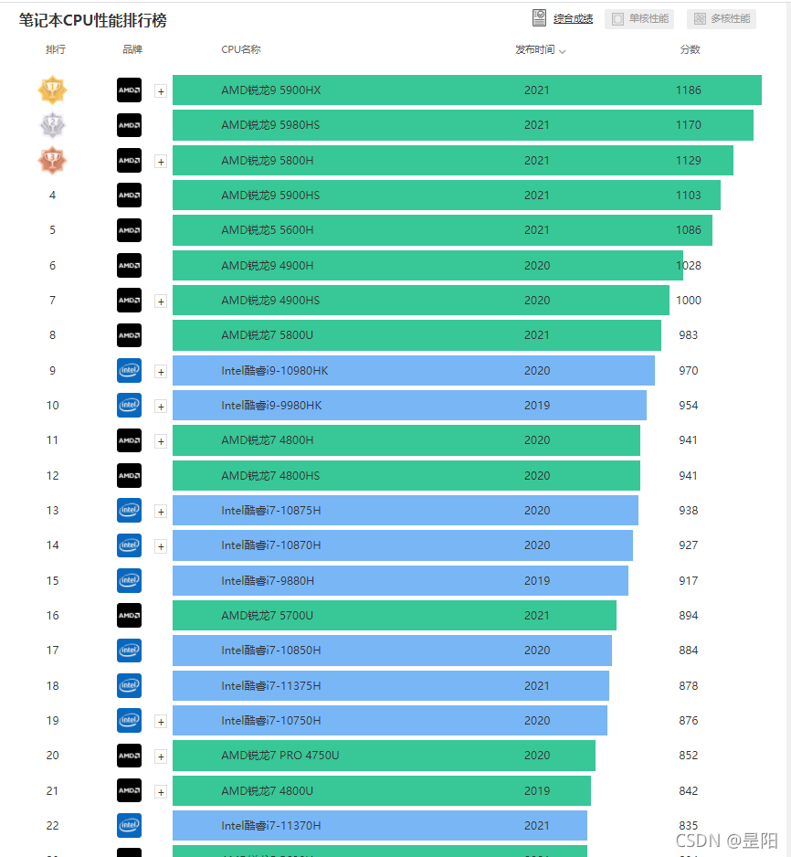
Task: Sort by 发布时间 column arrow
Action: 562,51
